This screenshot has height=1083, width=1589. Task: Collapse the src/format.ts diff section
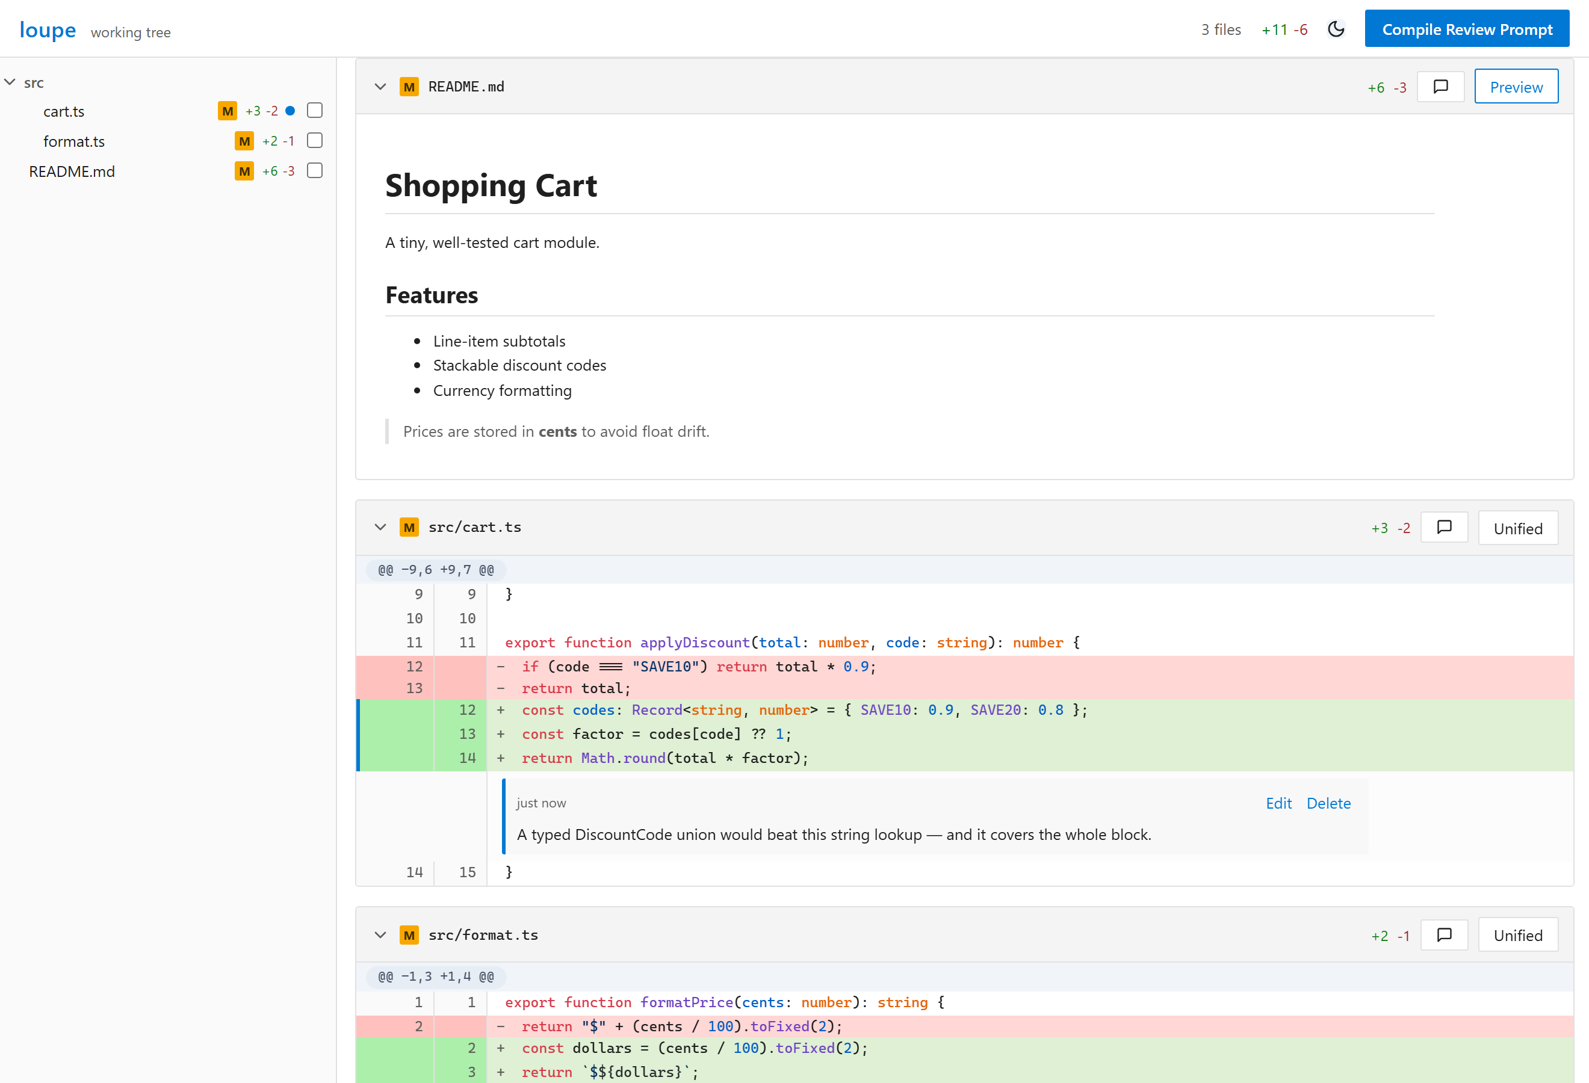380,935
